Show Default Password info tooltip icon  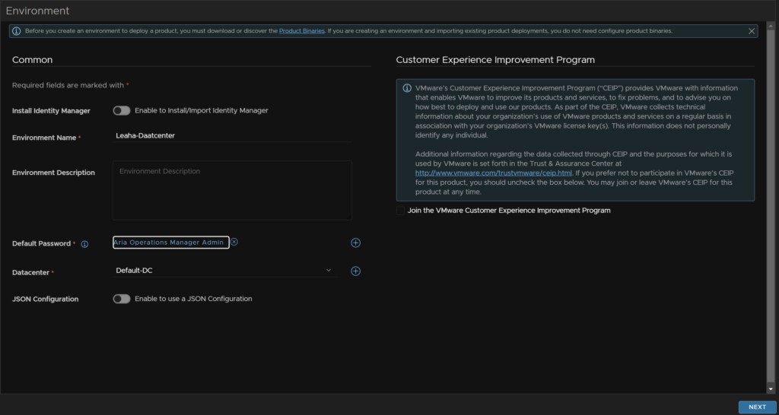[84, 244]
